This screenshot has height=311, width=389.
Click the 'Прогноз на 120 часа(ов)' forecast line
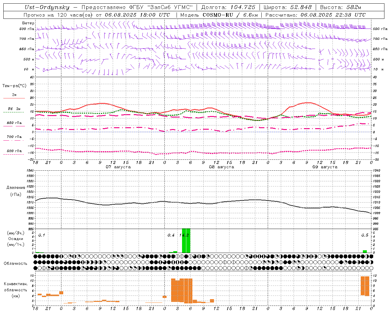(97, 15)
